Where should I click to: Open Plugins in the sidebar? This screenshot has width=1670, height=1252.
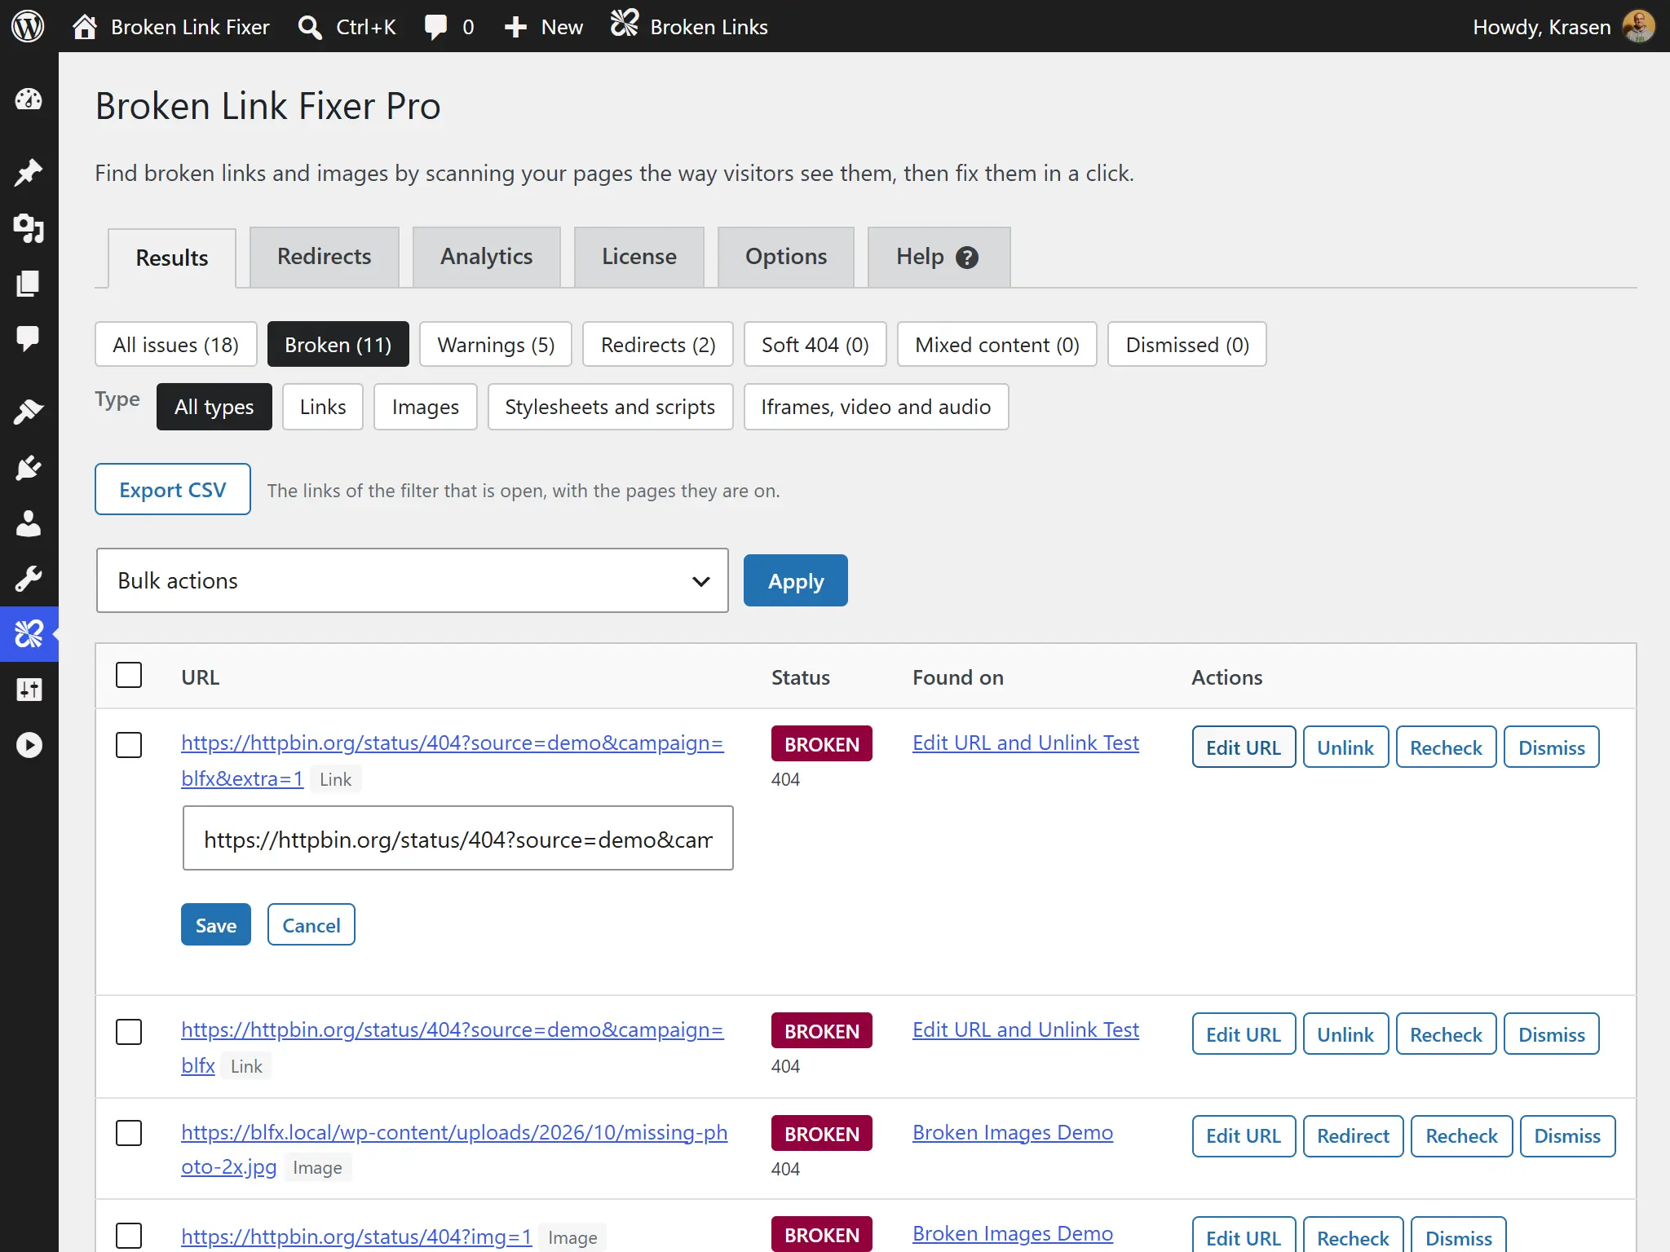[29, 468]
